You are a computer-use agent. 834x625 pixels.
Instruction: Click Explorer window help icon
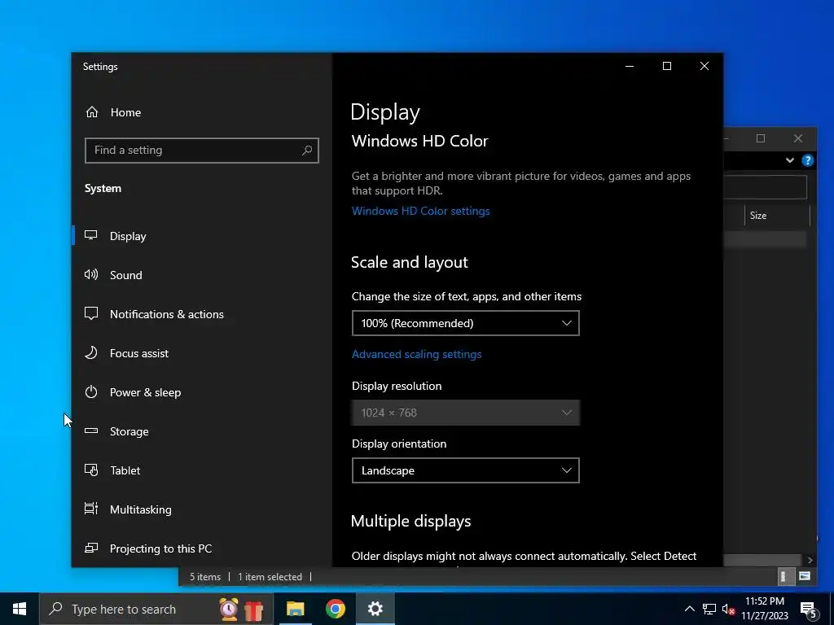[x=807, y=160]
